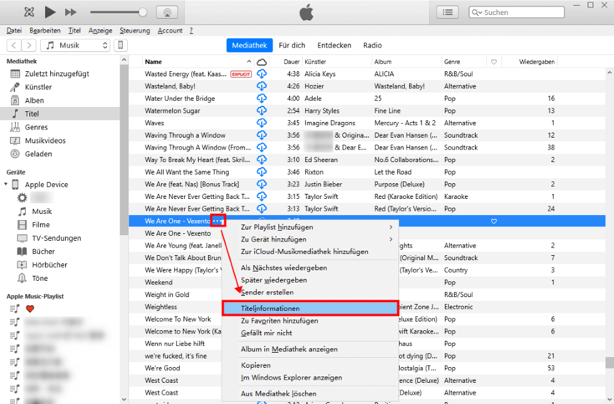The image size is (614, 404).
Task: Choose Zu Favoriten hinzufügen
Action: point(310,321)
